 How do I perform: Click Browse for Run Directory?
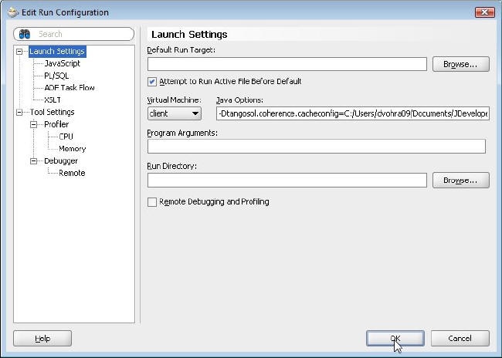460,181
